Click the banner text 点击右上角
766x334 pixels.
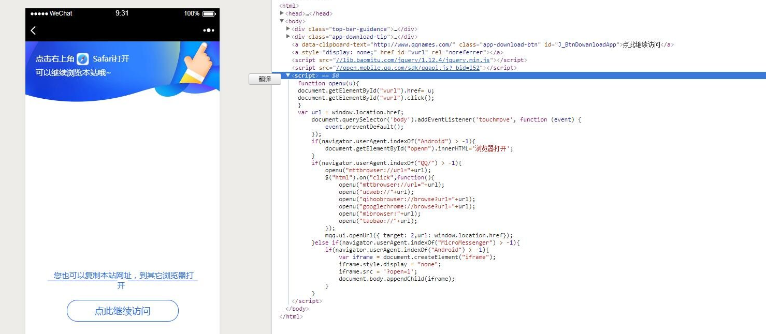coord(55,59)
